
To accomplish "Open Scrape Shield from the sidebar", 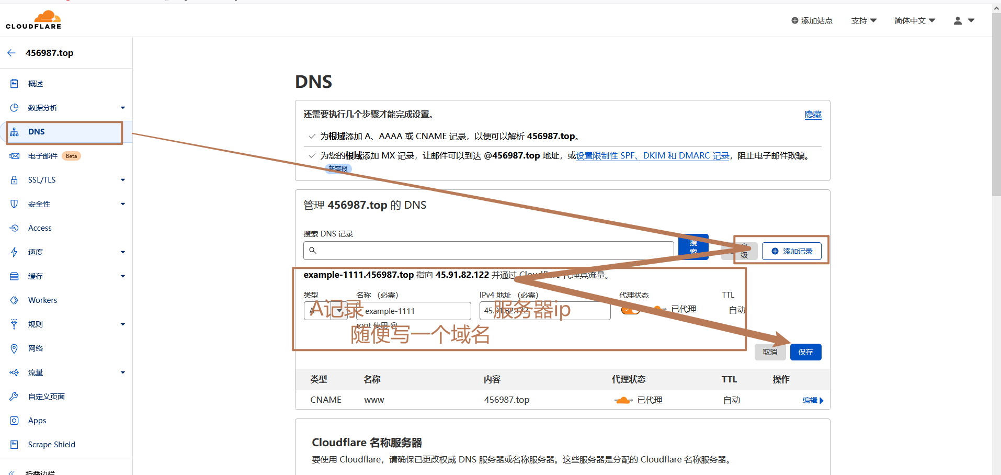I will click(51, 445).
